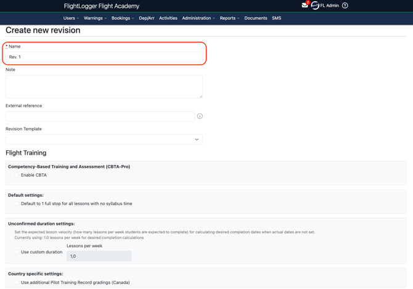Screen dimensions: 413x289
Task: Open the help question mark icon
Action: (345, 6)
